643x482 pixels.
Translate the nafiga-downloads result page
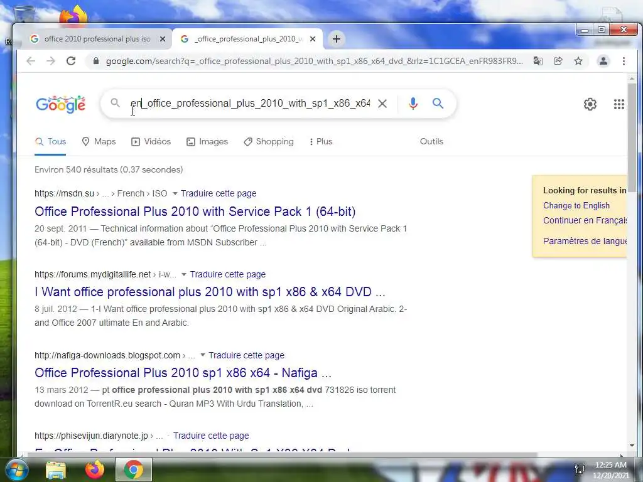coord(246,355)
